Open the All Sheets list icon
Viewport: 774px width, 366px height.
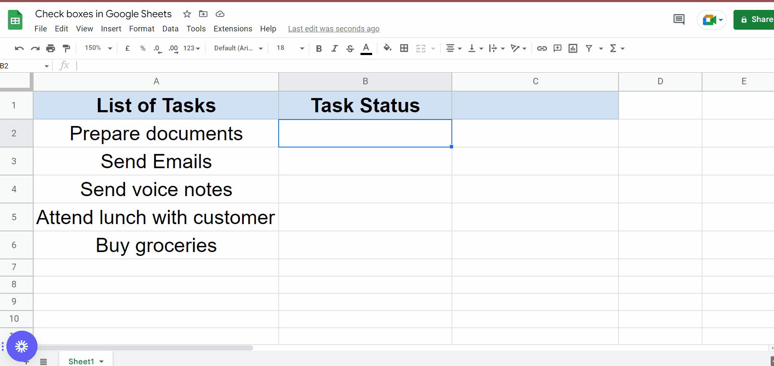pos(44,362)
